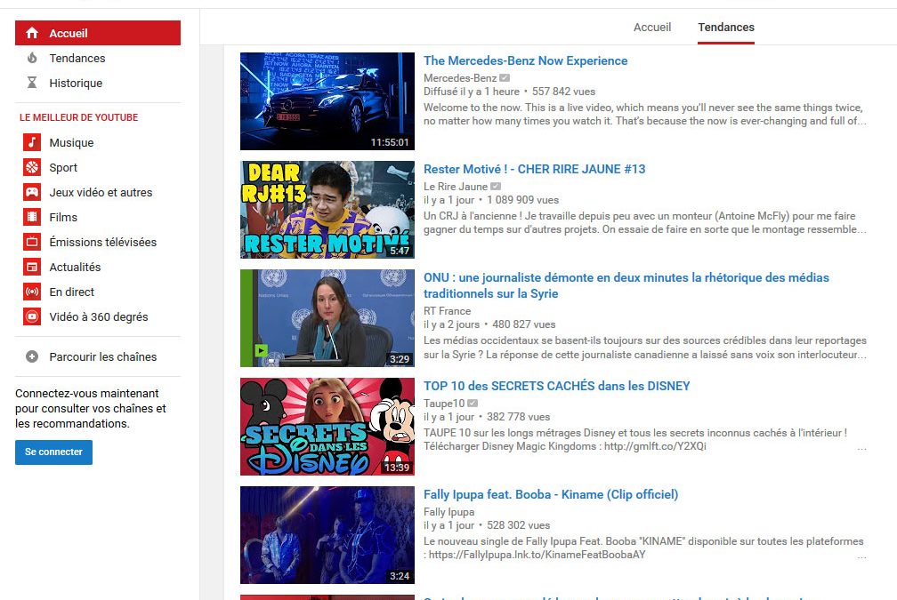Click the Sport ball icon
The width and height of the screenshot is (897, 600).
coord(32,167)
